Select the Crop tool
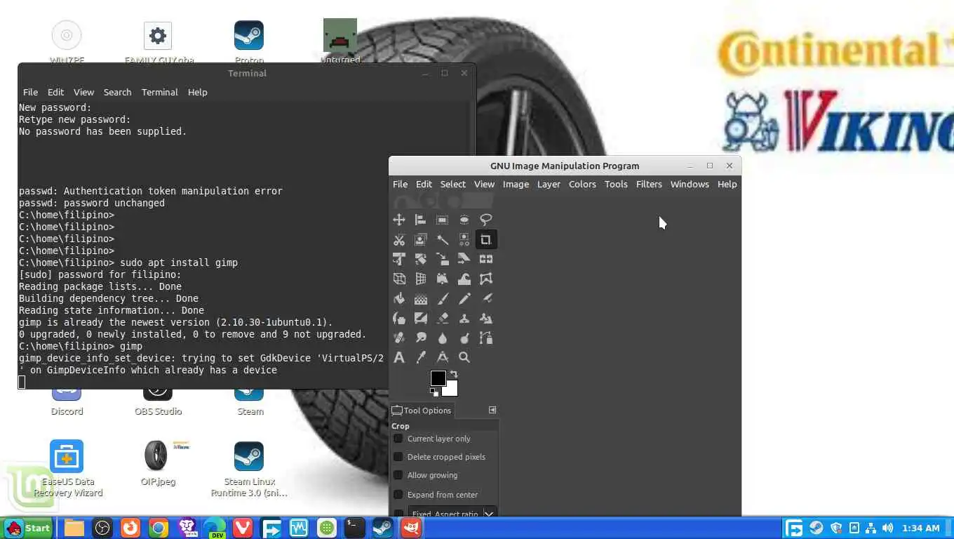Screen dimensions: 954x539 pyautogui.click(x=486, y=239)
